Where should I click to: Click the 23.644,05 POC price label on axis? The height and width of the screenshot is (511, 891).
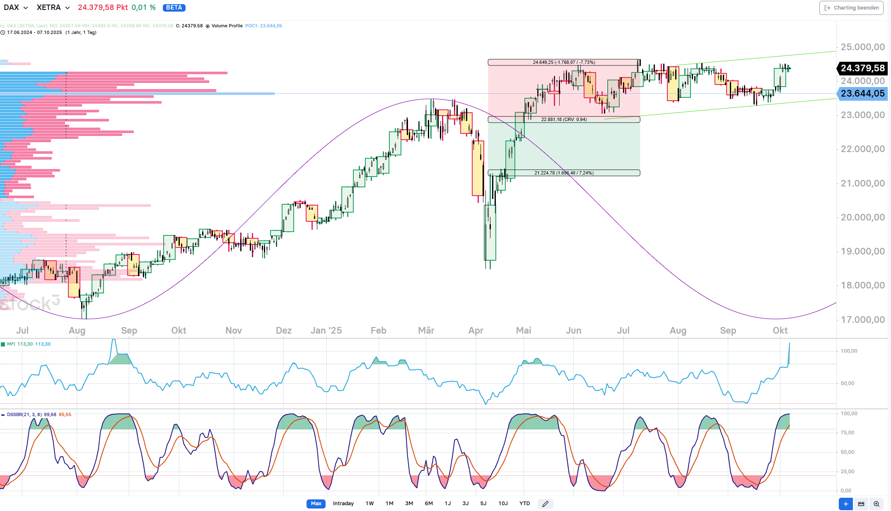pos(862,94)
